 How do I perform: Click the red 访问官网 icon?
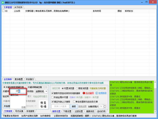84,93
